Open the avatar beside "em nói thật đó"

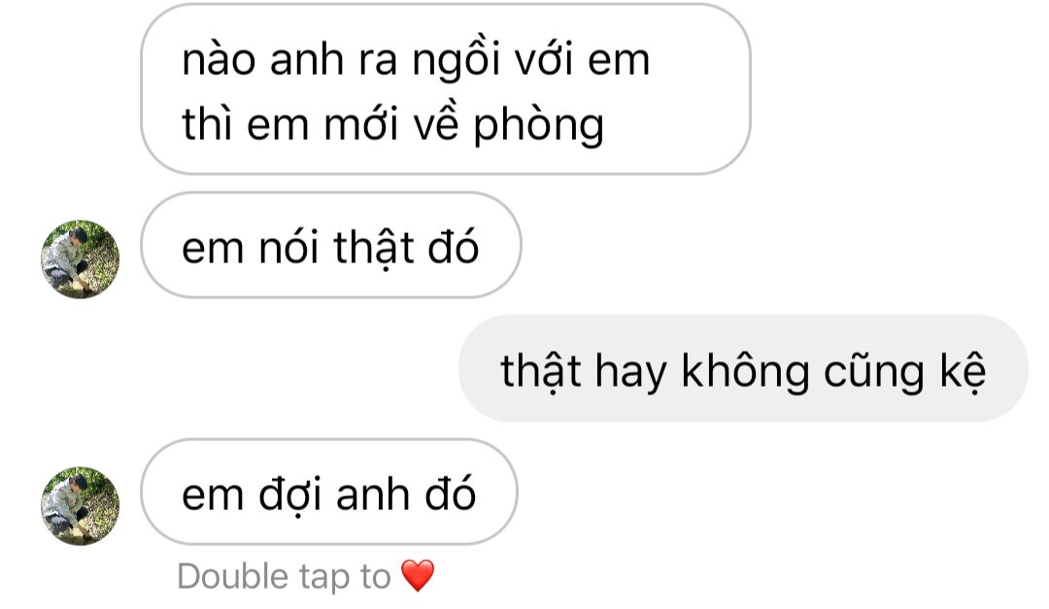click(x=81, y=259)
